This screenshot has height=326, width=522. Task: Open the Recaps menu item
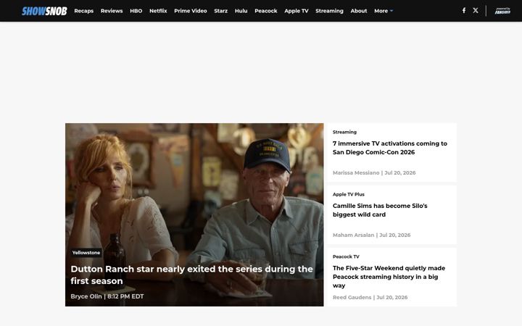(x=84, y=11)
